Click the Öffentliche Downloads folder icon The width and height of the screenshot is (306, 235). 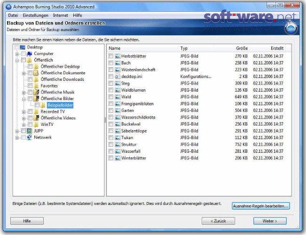[36, 79]
